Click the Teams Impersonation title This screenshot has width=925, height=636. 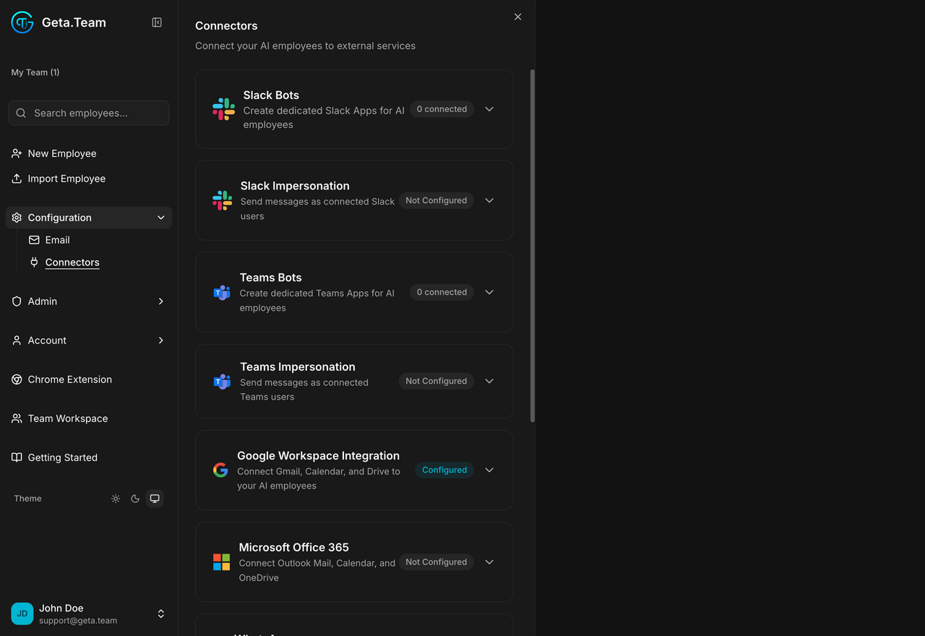298,367
